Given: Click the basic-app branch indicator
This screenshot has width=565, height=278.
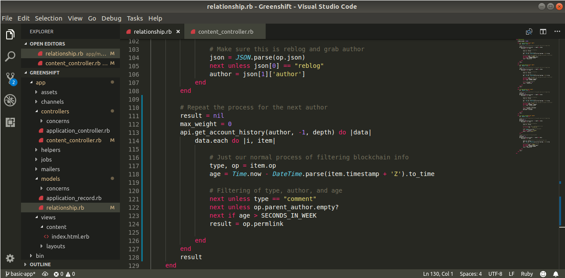Looking at the screenshot, I should (x=20, y=274).
